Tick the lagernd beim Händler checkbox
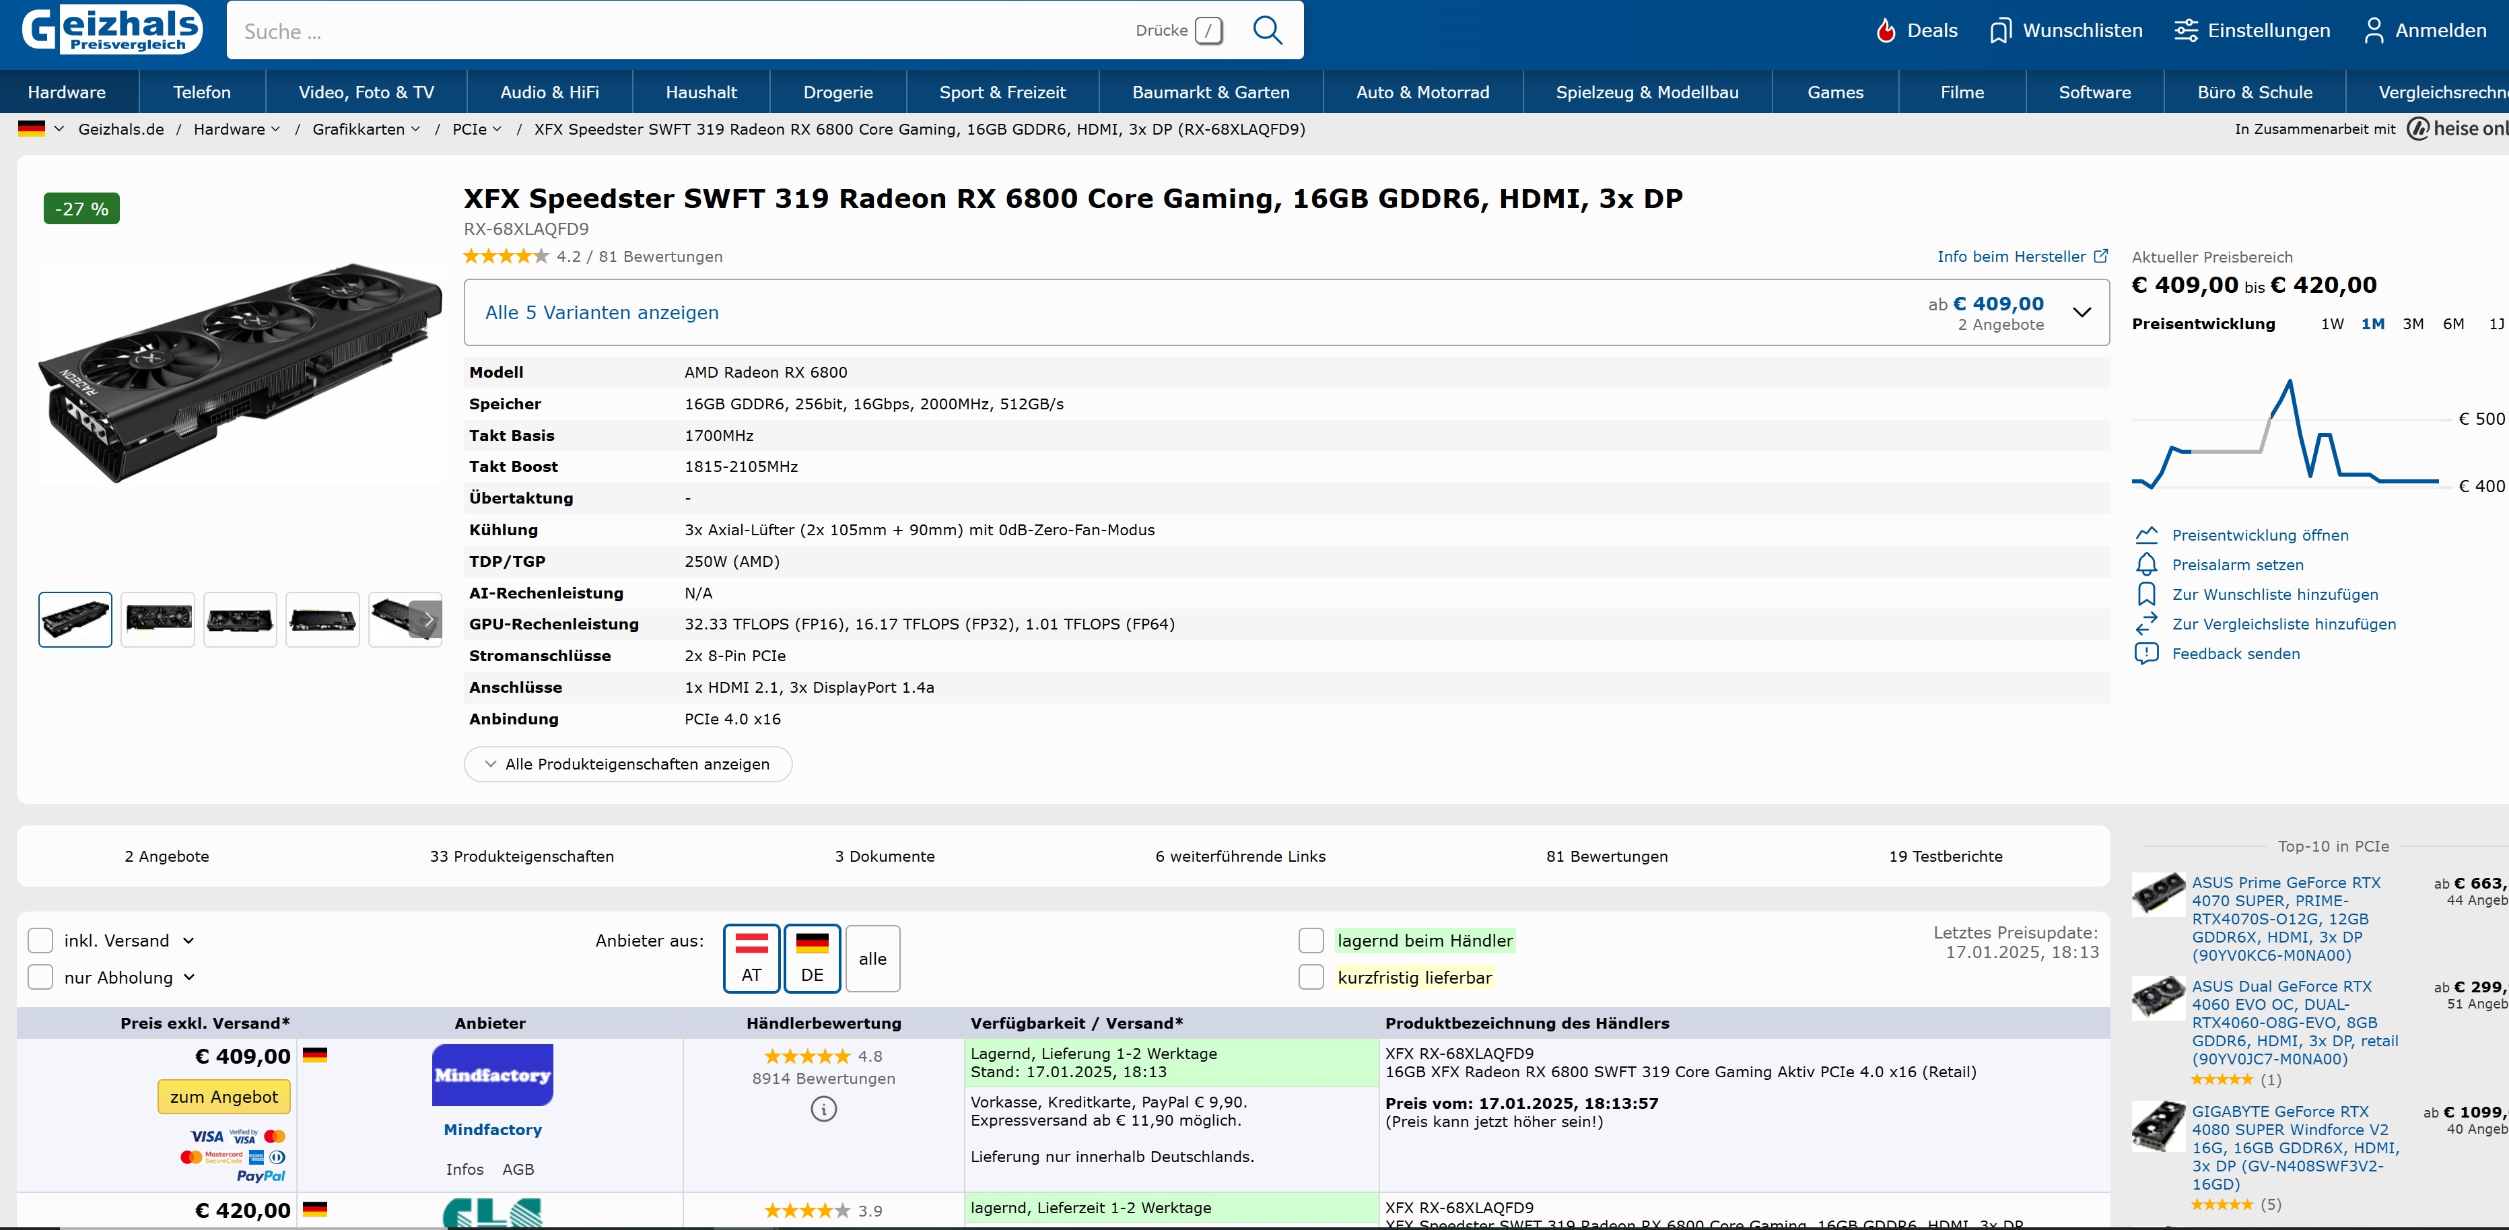This screenshot has height=1230, width=2509. [1311, 941]
